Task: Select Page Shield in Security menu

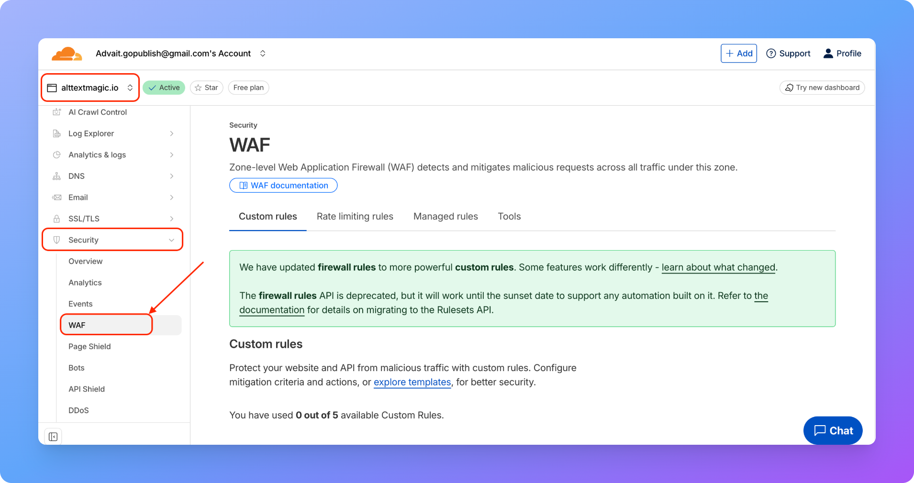Action: pos(89,346)
